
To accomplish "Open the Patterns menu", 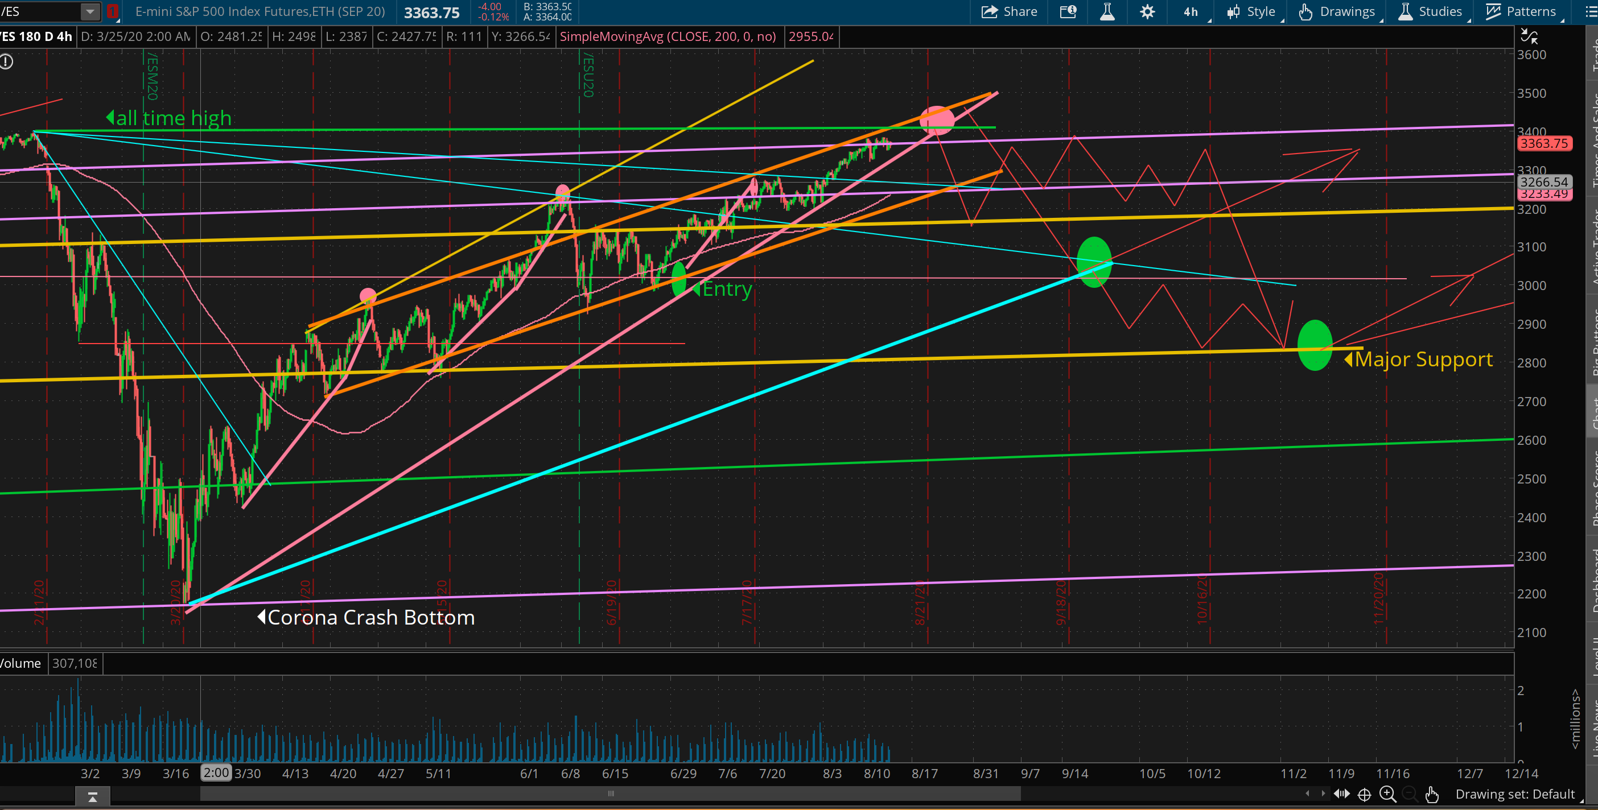I will [x=1522, y=12].
